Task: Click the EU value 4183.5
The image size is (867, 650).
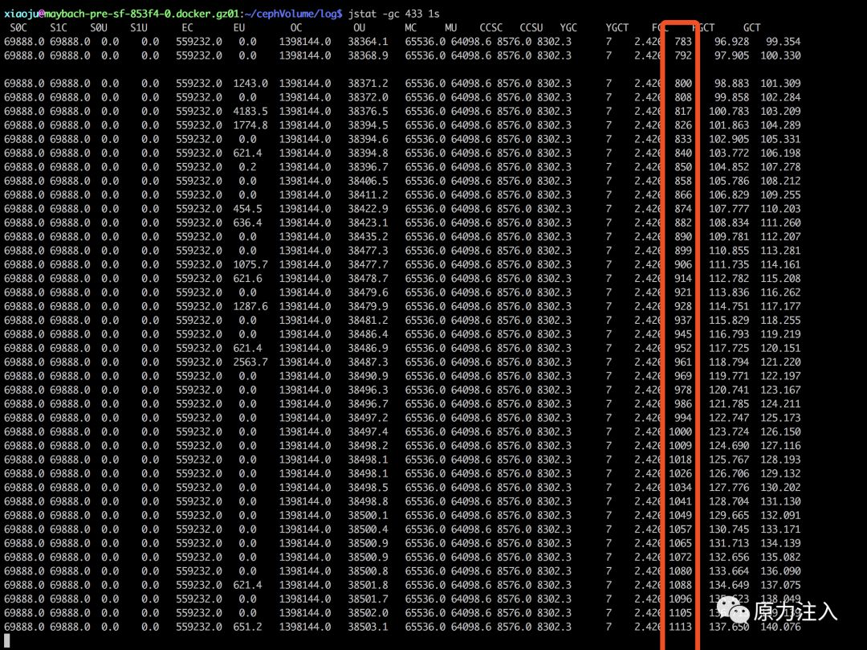Action: pos(250,111)
